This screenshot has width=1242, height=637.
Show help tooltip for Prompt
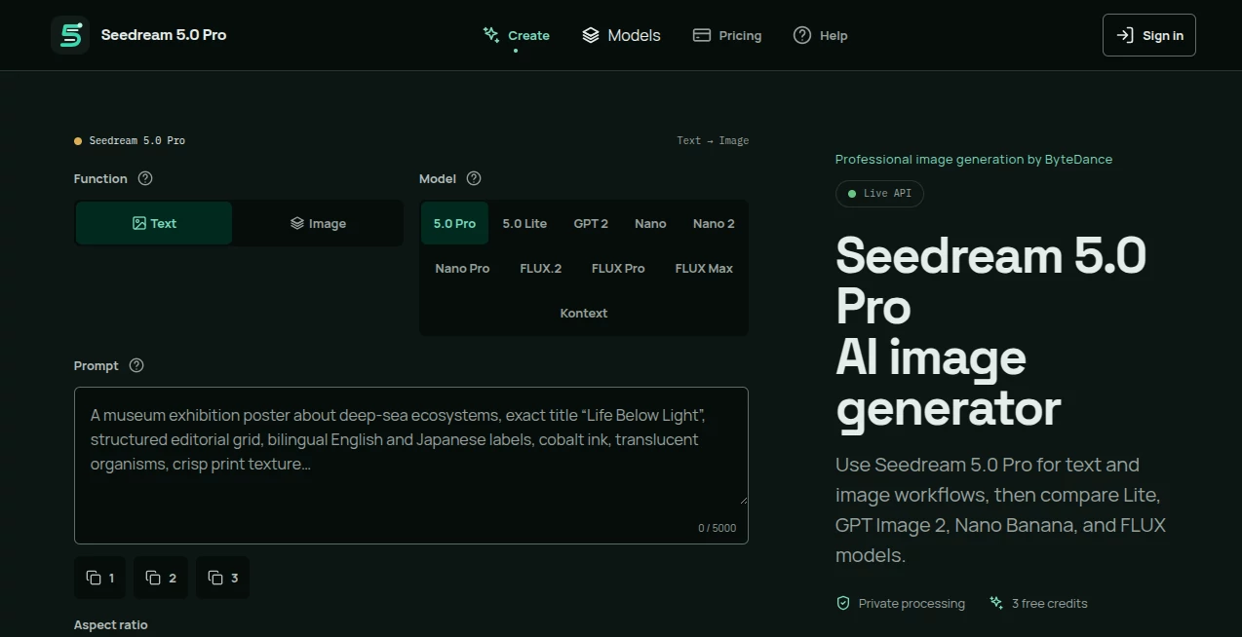(136, 365)
